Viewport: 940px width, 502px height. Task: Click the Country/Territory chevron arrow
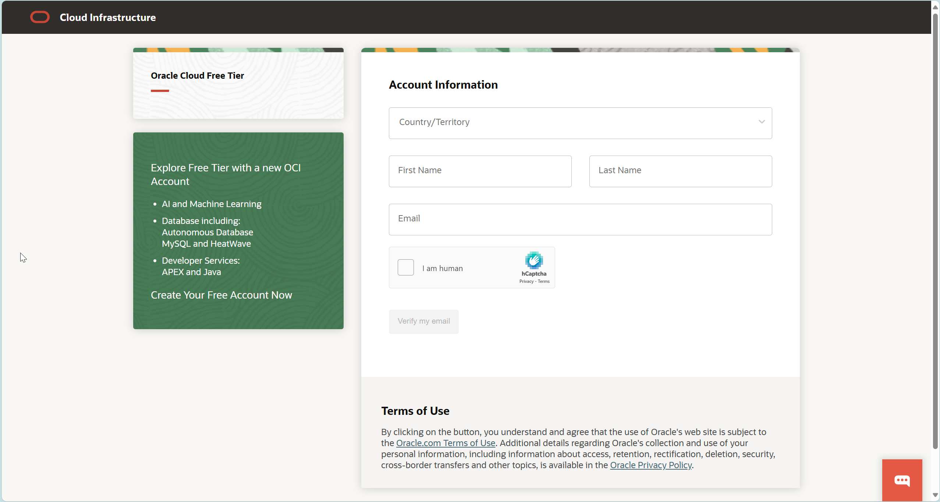pos(762,122)
